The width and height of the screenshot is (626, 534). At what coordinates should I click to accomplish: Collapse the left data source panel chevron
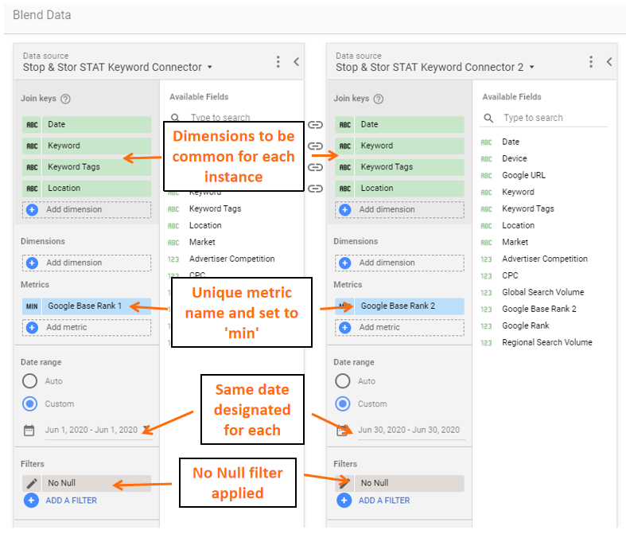296,62
